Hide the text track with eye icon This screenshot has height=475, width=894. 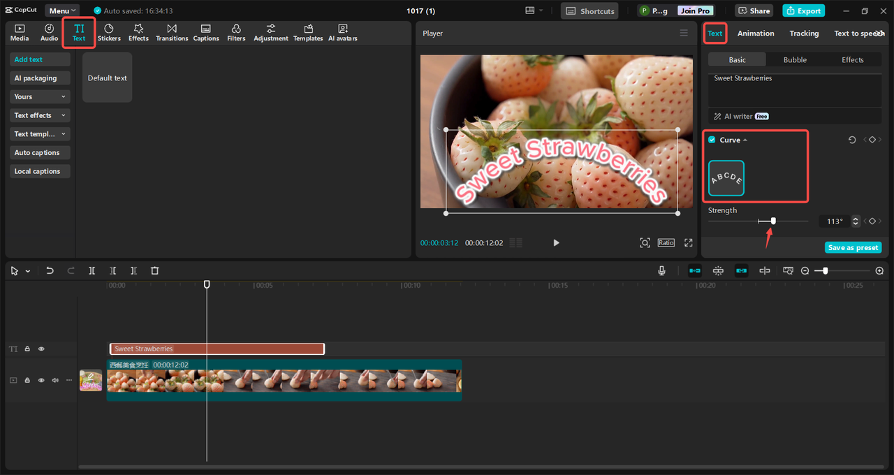(41, 349)
